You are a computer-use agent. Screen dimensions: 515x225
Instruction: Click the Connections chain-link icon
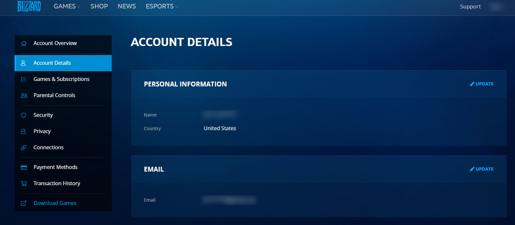click(x=24, y=148)
